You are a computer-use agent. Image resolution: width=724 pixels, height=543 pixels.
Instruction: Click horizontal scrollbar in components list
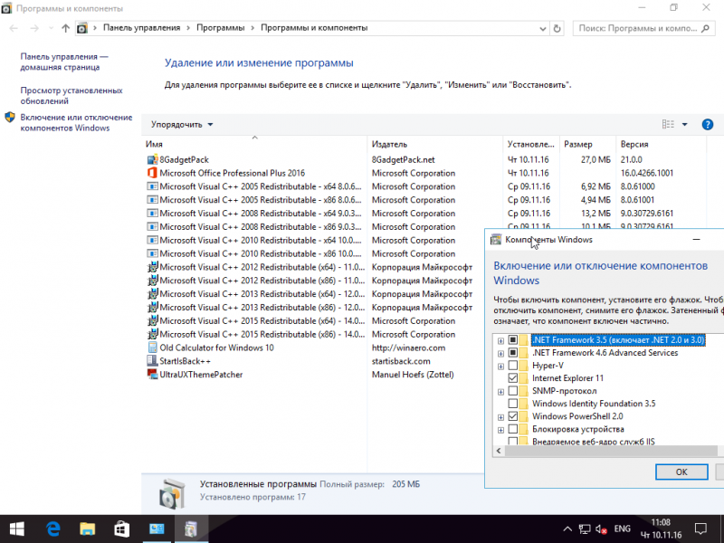610,451
